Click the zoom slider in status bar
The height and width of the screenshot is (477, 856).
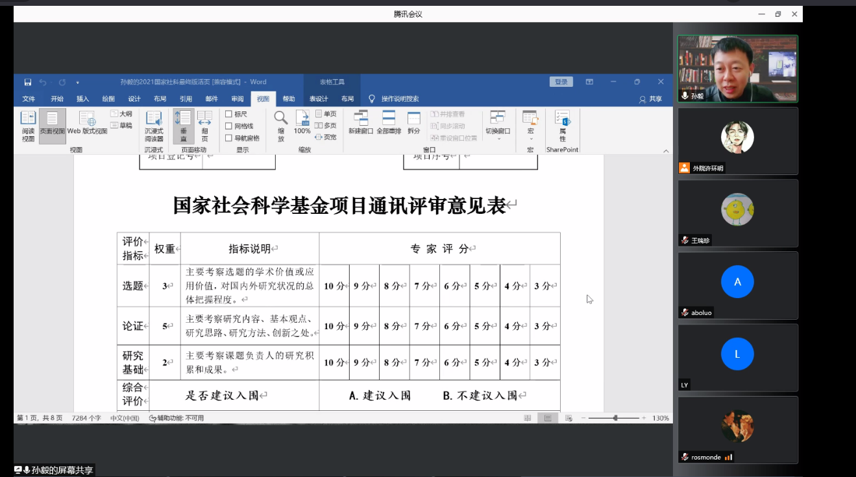click(x=615, y=418)
